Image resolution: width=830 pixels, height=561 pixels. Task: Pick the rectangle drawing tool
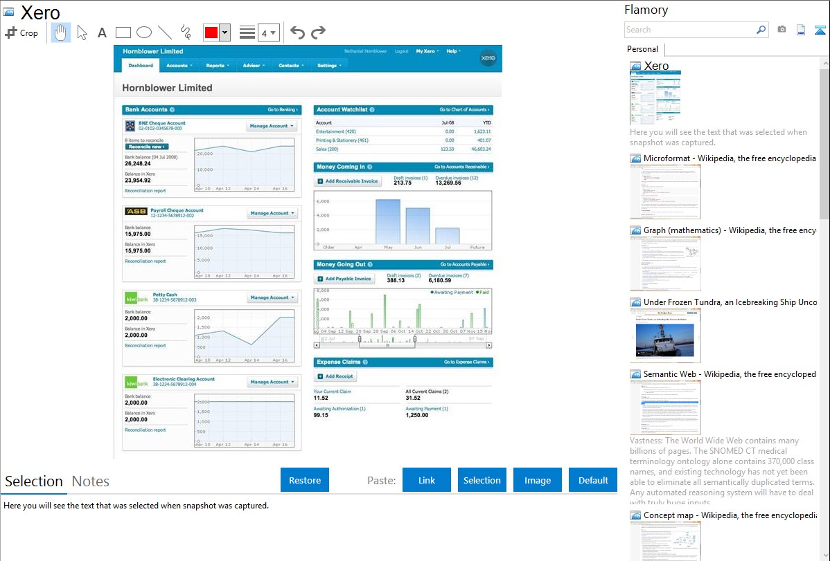(123, 33)
